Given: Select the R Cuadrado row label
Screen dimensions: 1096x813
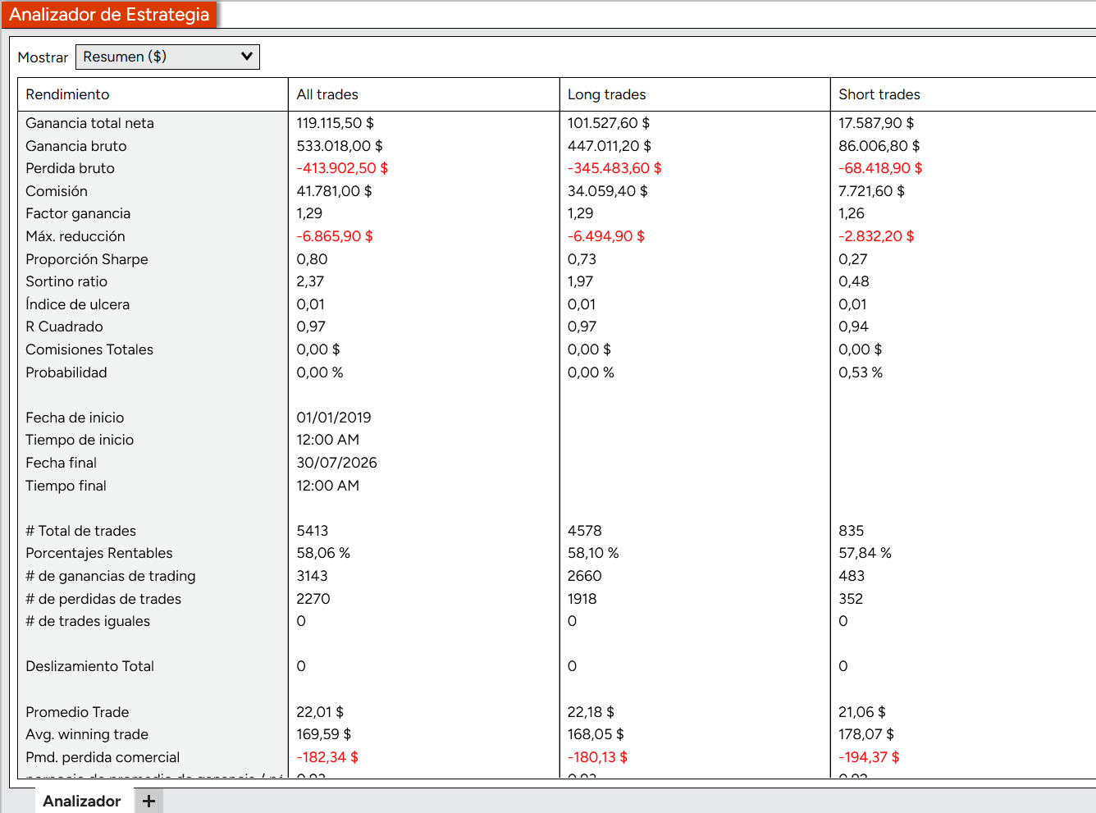Looking at the screenshot, I should [64, 327].
